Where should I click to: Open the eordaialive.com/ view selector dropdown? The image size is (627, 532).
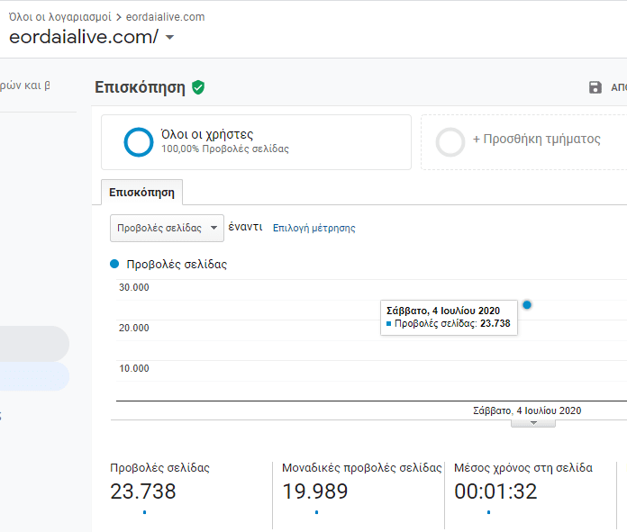coord(169,37)
